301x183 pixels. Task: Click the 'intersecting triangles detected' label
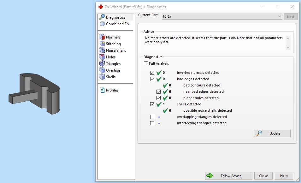pyautogui.click(x=202, y=123)
